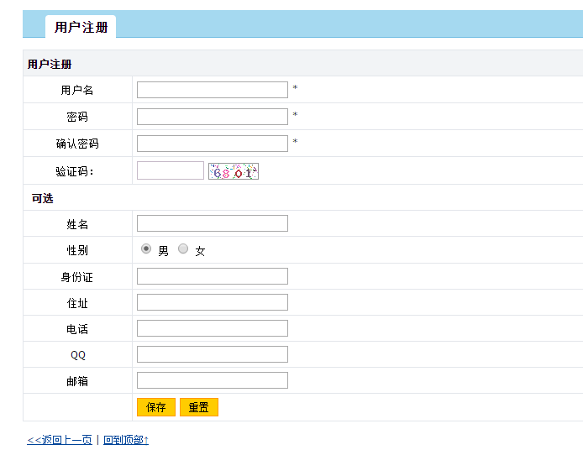The image size is (583, 476).
Task: Open the 用户注册 tab
Action: tap(81, 27)
